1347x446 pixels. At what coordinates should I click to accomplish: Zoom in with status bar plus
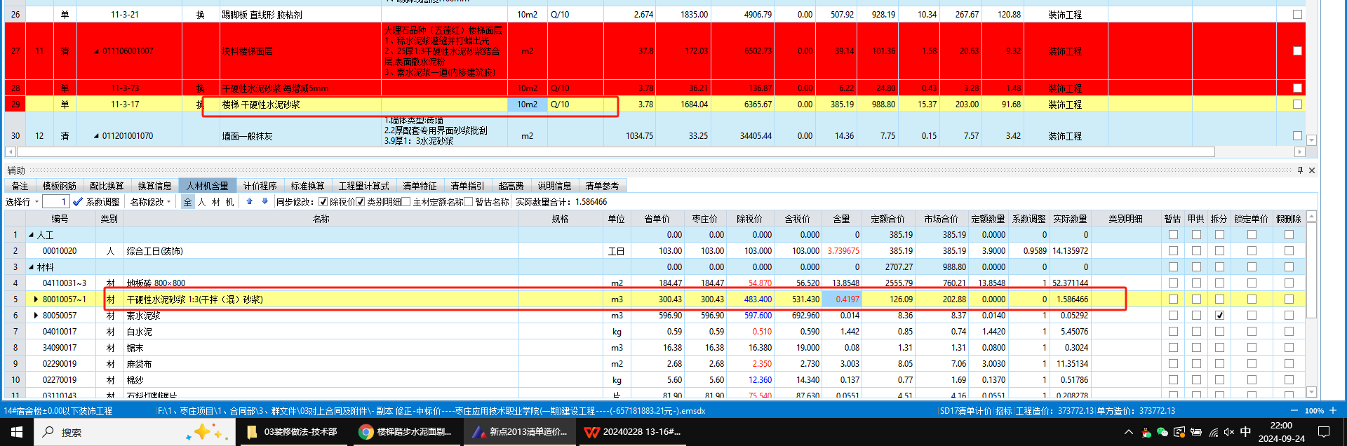coord(1333,411)
